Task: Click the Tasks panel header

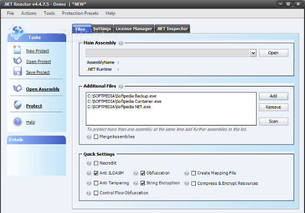Action: [37, 38]
